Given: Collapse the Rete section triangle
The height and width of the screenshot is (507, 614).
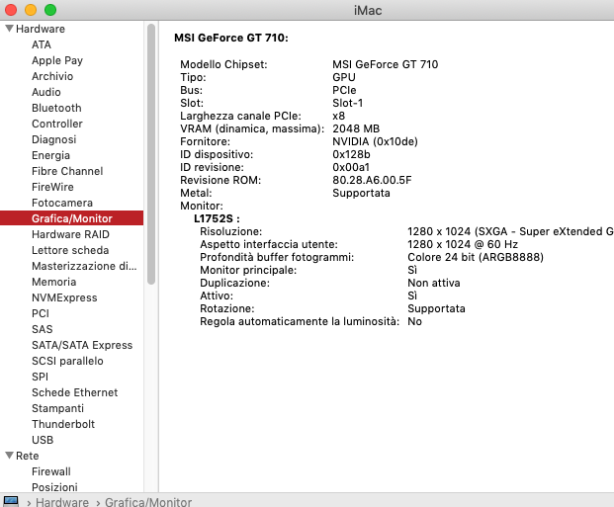Looking at the screenshot, I should click(10, 456).
